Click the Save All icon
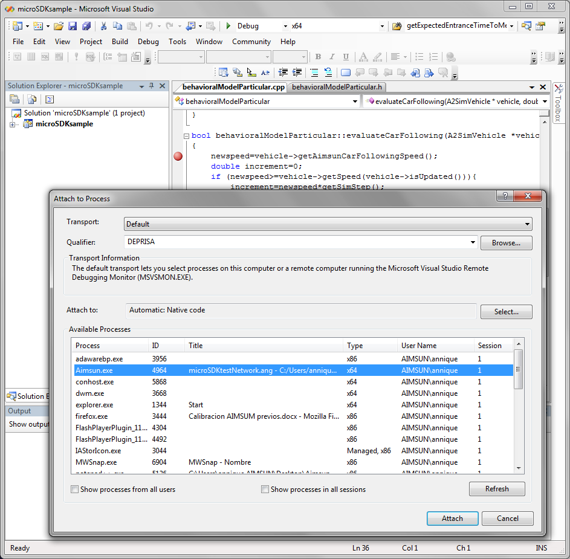The height and width of the screenshot is (559, 570). click(x=86, y=26)
